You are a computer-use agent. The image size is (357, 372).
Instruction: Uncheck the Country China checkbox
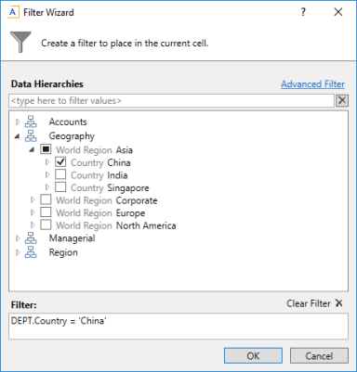60,161
